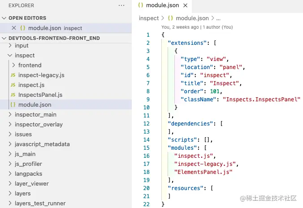Click JSON braces icon in Open Editors entry
The width and height of the screenshot is (303, 208).
pos(22,28)
